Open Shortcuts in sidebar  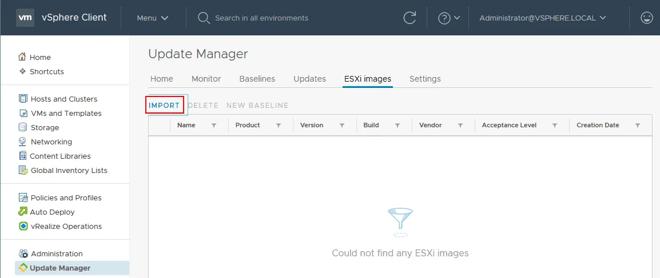coord(47,72)
